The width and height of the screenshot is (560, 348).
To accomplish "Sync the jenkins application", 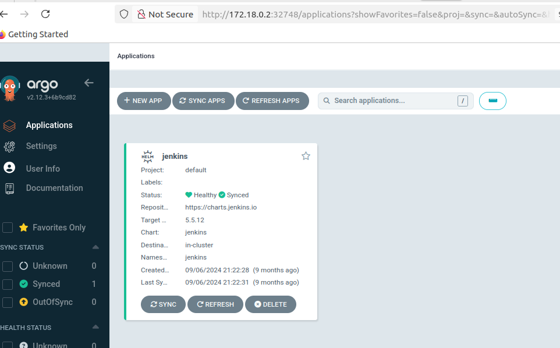I will pyautogui.click(x=163, y=304).
